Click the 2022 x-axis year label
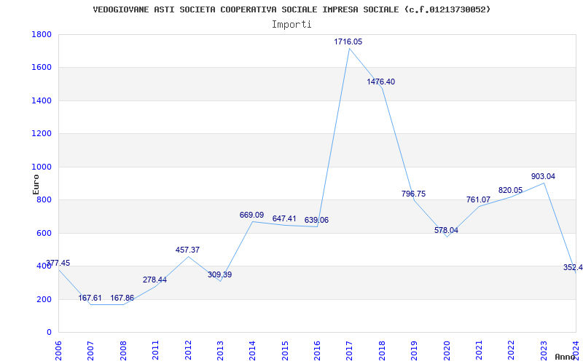Viewport: 583px width, 364px height. click(x=512, y=350)
